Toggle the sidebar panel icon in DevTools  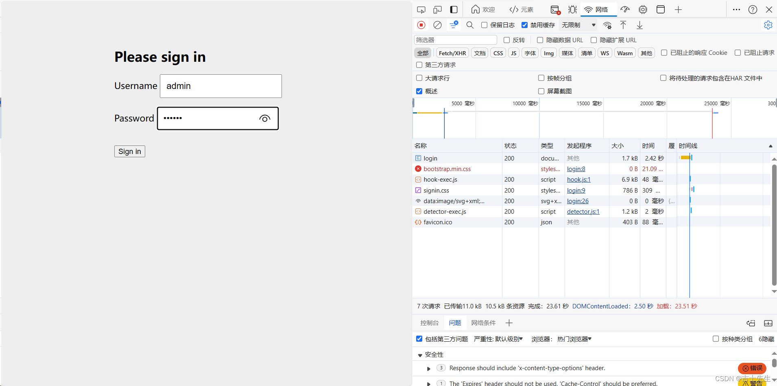point(454,9)
